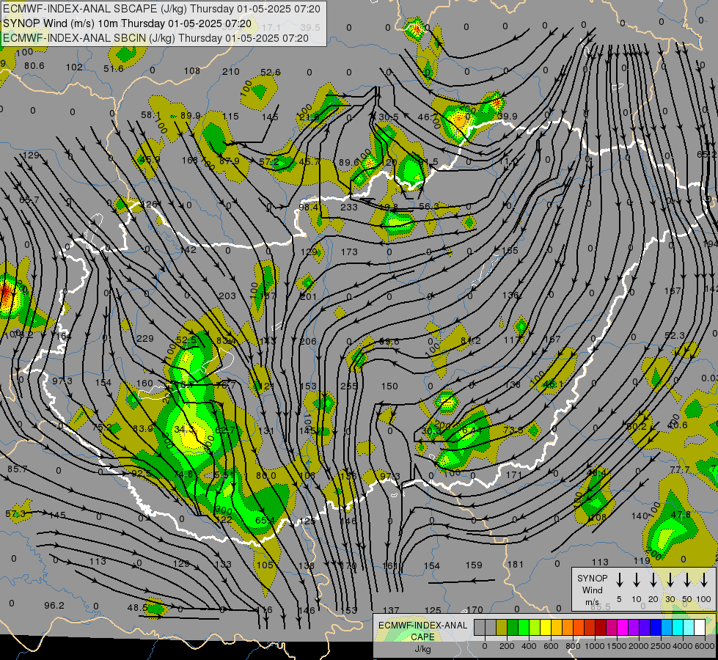Select the dark green CAPE legend swatch
718x660 pixels.
click(x=513, y=628)
